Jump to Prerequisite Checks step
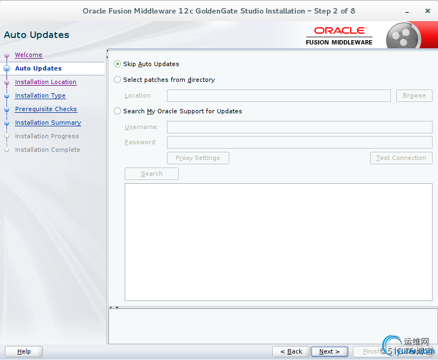The width and height of the screenshot is (438, 360). click(x=46, y=109)
